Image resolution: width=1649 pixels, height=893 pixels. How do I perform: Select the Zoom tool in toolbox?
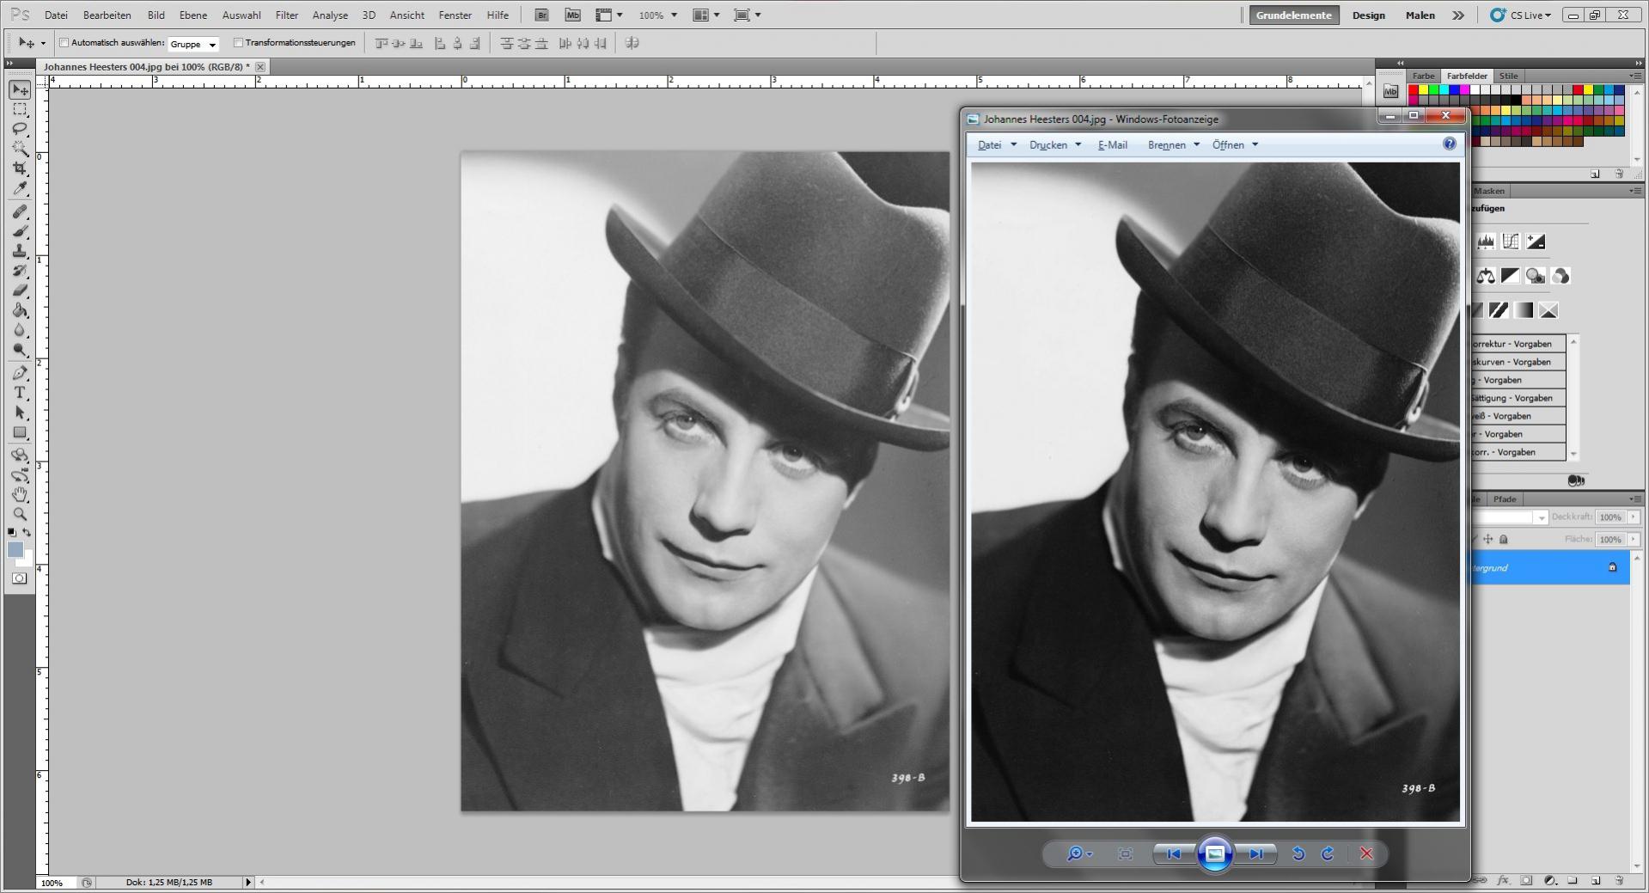point(20,514)
